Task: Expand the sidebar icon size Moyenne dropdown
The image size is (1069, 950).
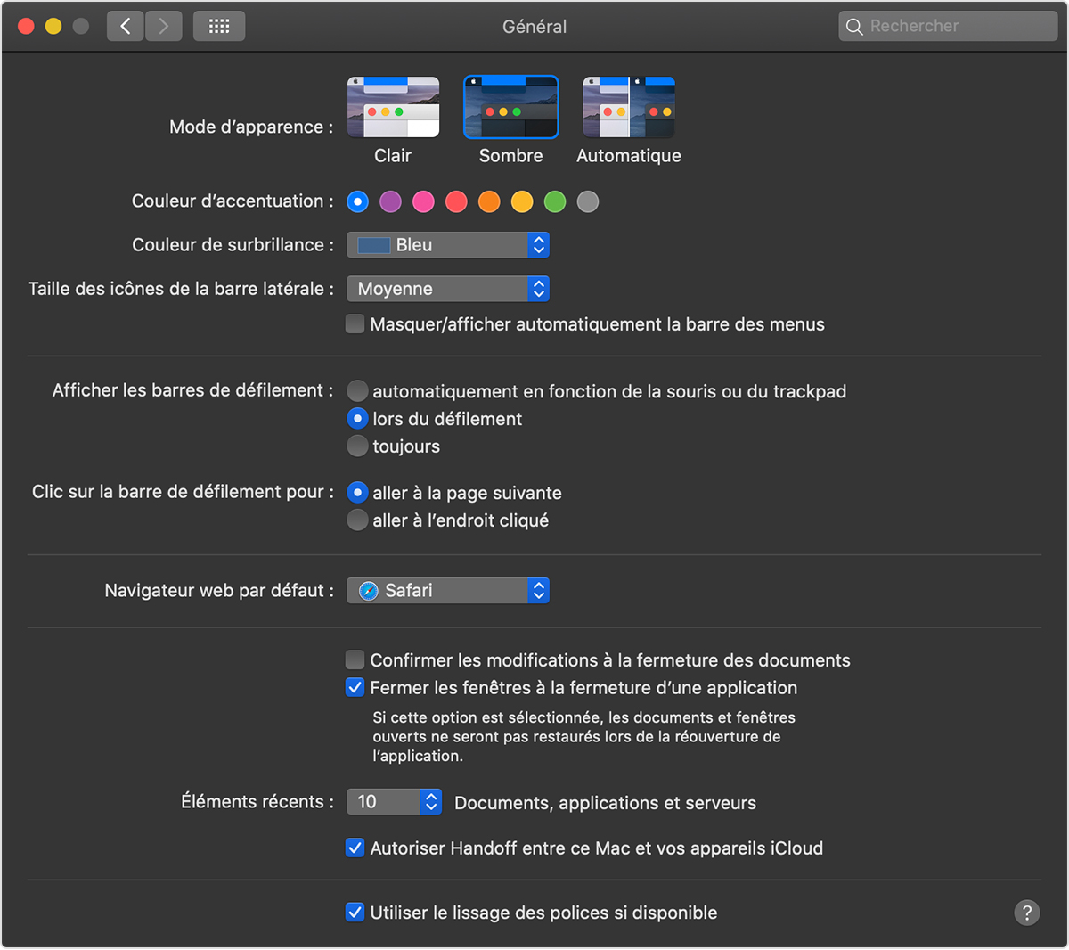Action: 448,289
